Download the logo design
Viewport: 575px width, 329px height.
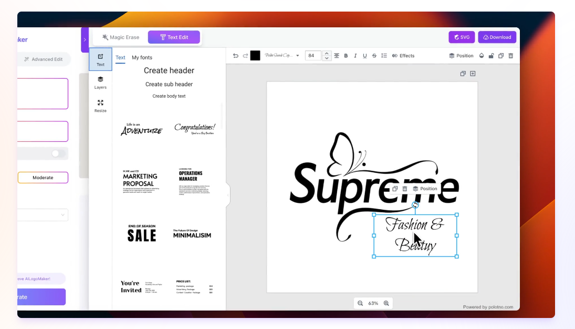[497, 37]
